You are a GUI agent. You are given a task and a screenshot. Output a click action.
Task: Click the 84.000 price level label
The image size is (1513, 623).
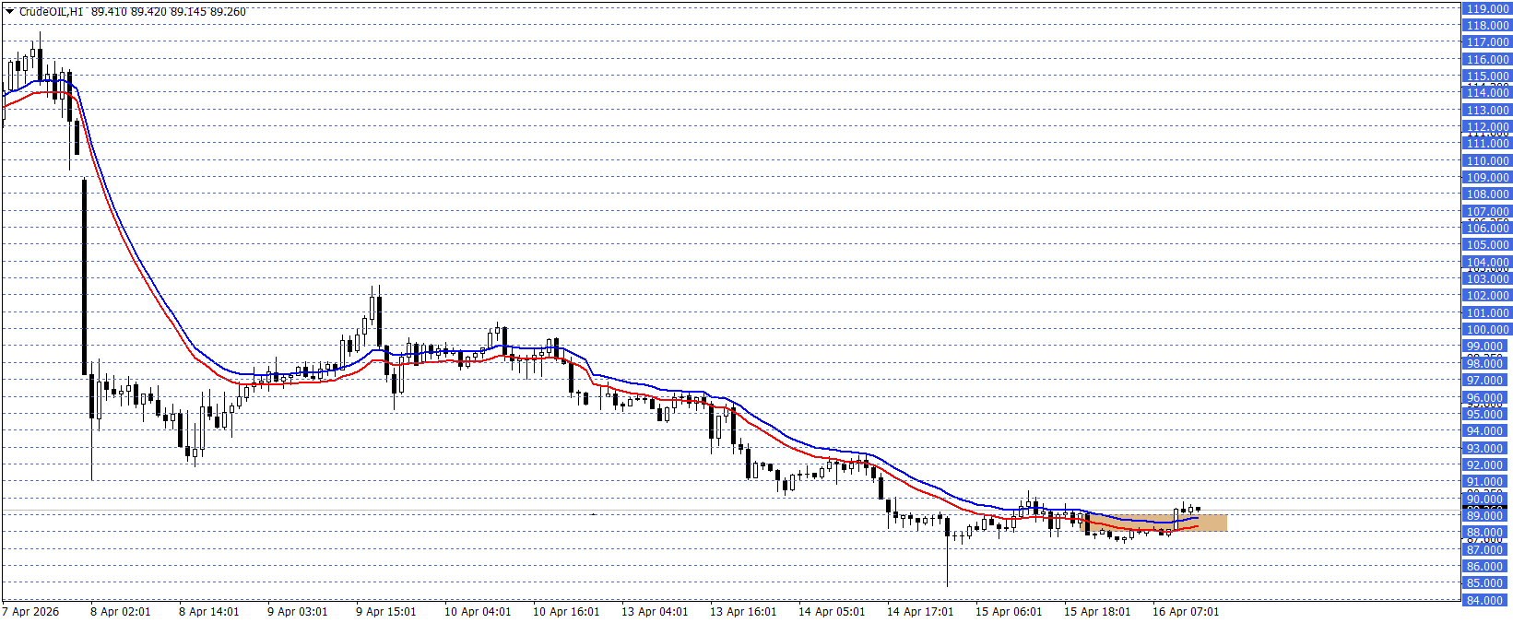click(1487, 601)
